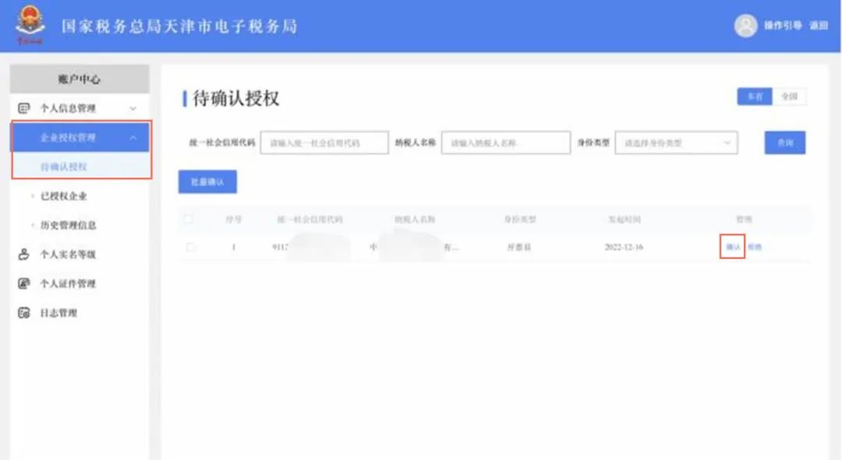
Task: Go to 历史管理信息 in the sidebar
Action: tap(68, 225)
